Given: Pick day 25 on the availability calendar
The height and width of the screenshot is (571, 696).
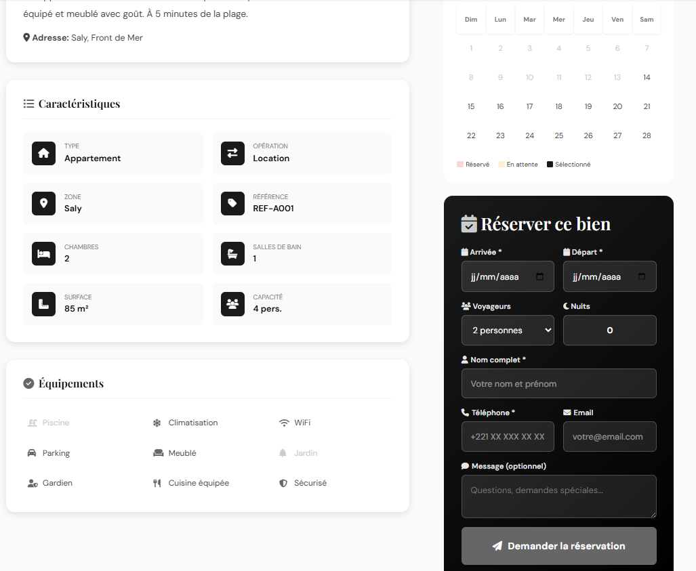Looking at the screenshot, I should pyautogui.click(x=558, y=135).
